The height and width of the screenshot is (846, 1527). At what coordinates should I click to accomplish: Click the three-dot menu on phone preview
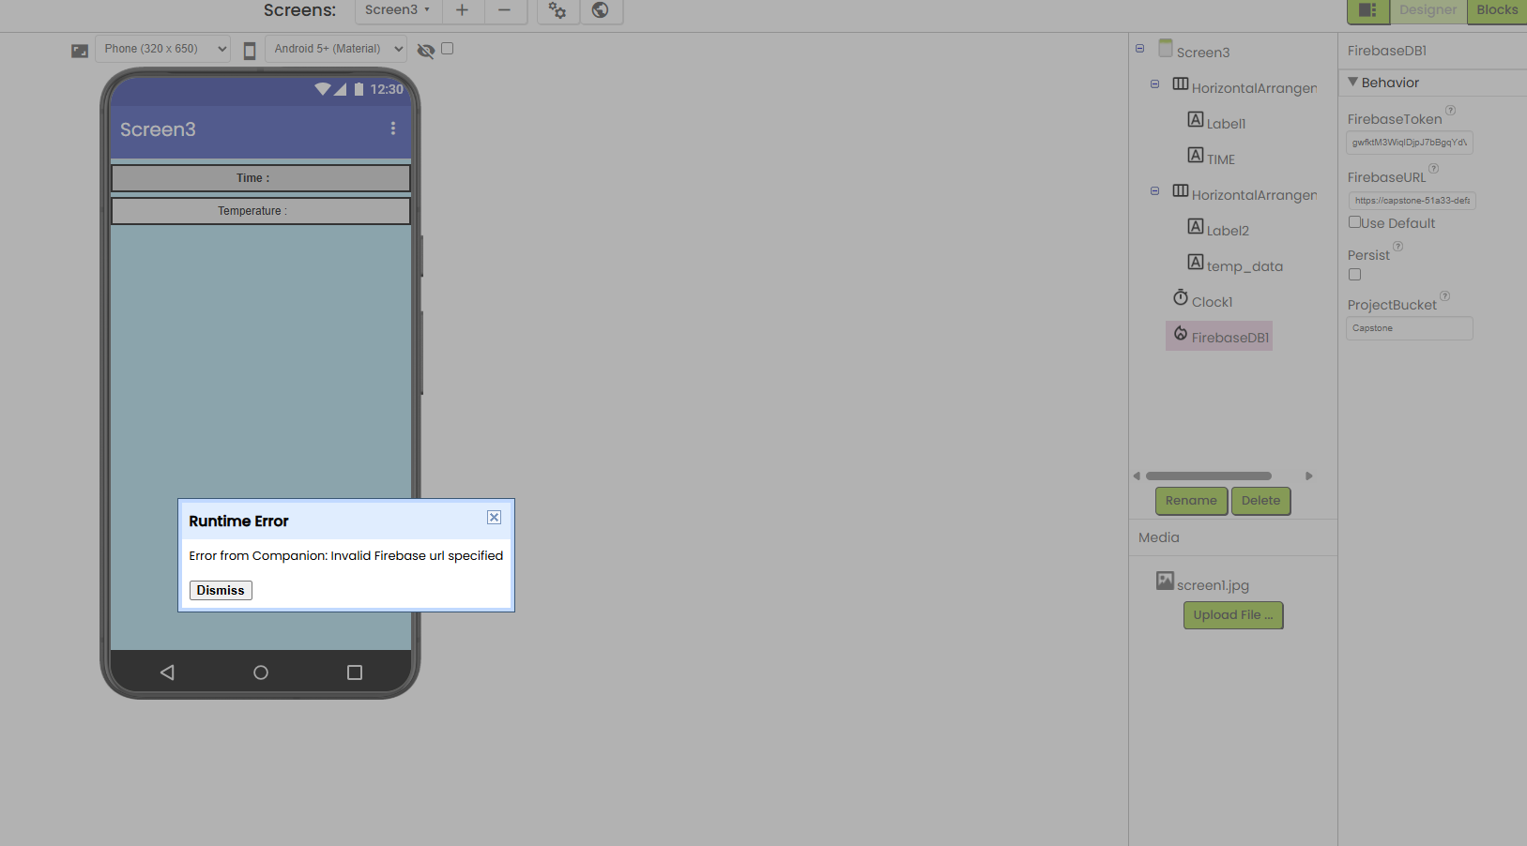click(x=393, y=128)
